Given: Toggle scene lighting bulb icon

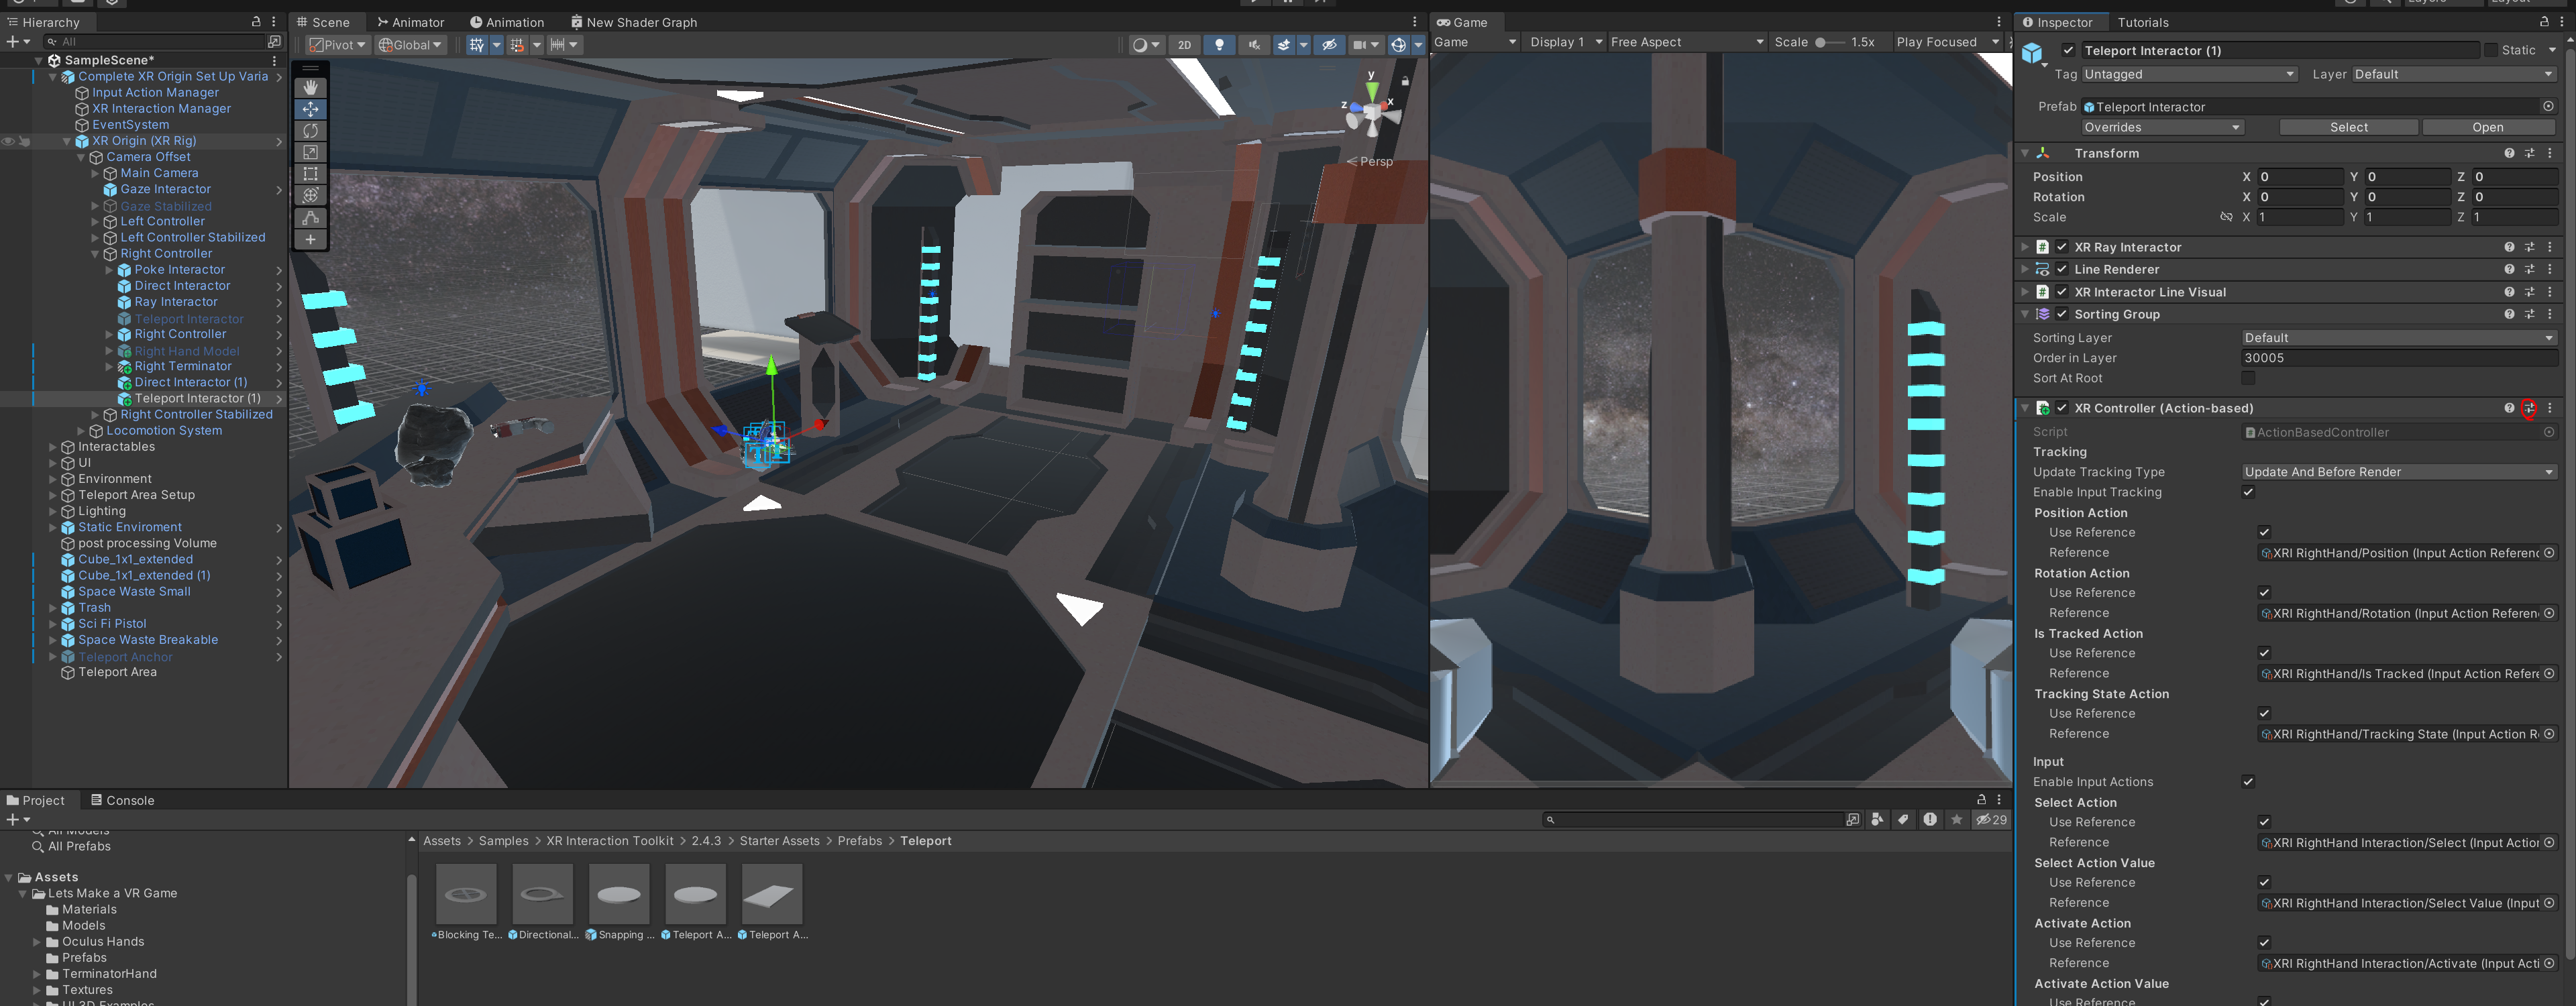Looking at the screenshot, I should pyautogui.click(x=1219, y=45).
